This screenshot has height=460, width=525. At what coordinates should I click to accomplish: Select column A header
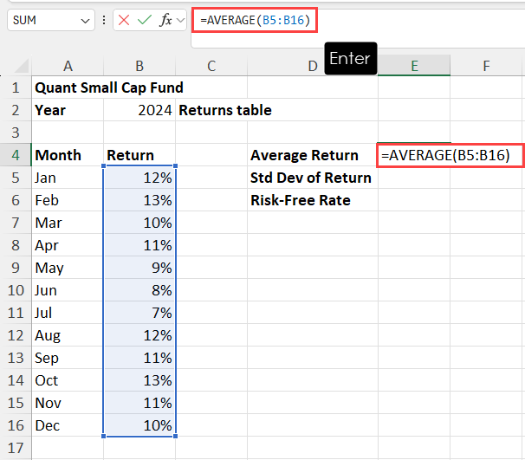click(68, 66)
